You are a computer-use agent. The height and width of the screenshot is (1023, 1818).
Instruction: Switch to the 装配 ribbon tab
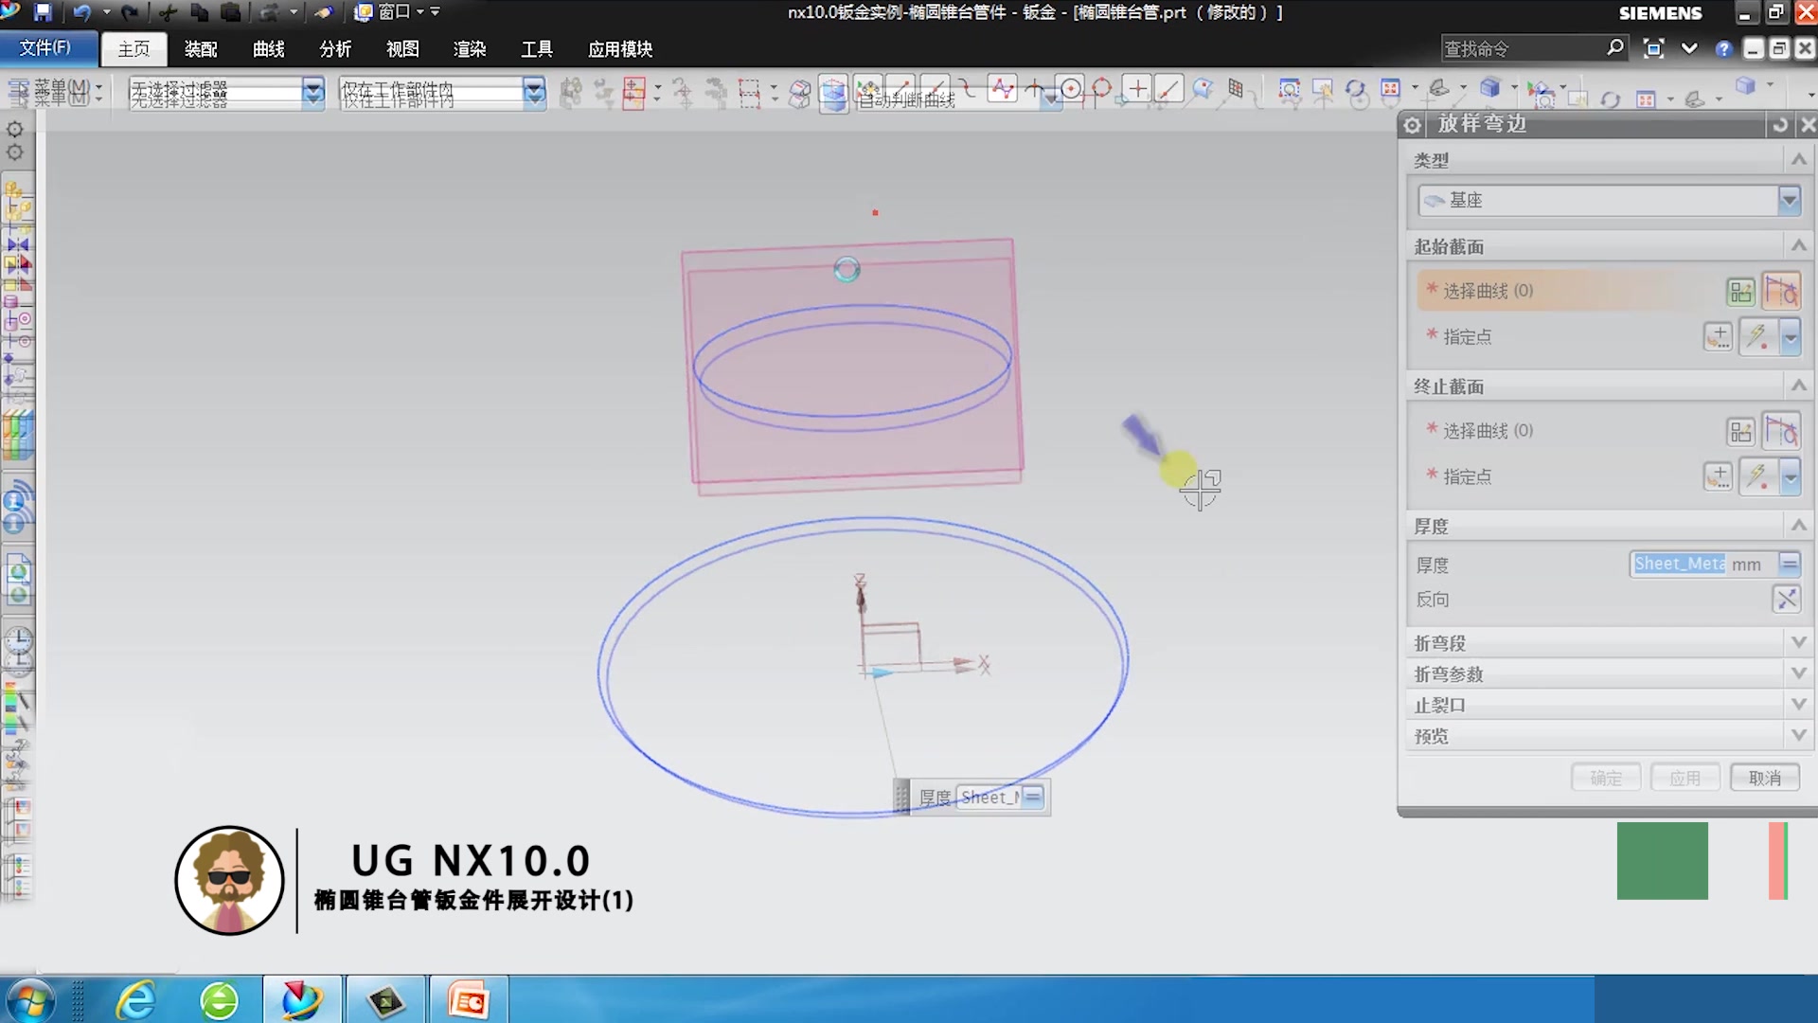click(x=201, y=48)
